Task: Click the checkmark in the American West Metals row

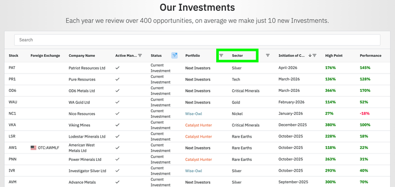Action: [x=118, y=148]
